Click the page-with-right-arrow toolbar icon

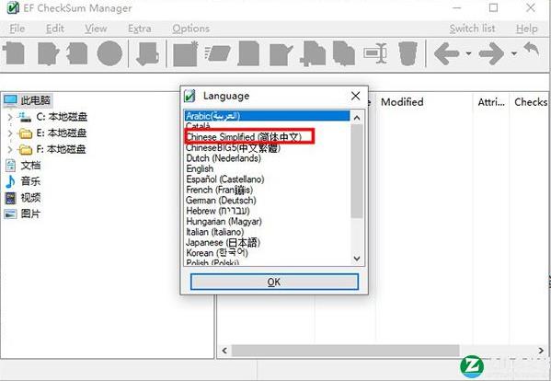pyautogui.click(x=48, y=53)
